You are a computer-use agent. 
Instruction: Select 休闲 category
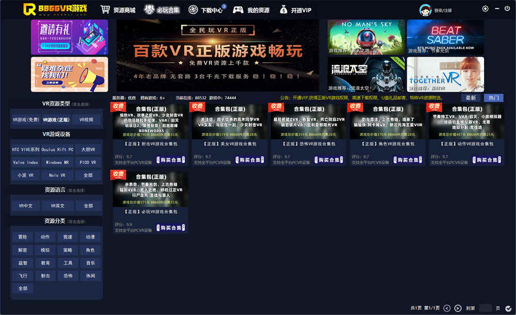pos(90,276)
